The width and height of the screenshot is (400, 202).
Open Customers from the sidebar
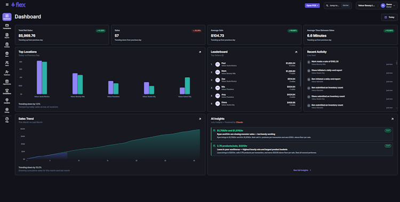pos(7,73)
